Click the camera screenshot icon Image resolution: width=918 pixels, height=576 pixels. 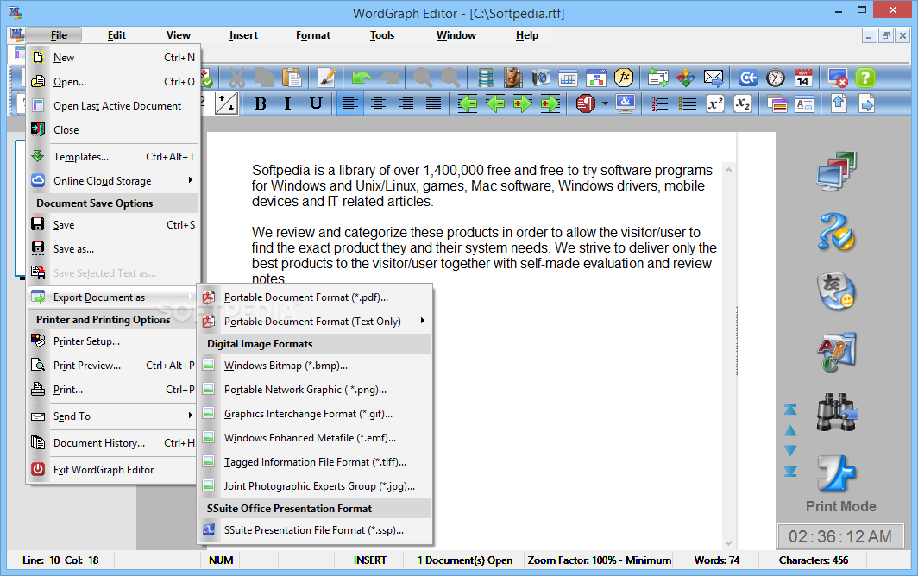pyautogui.click(x=540, y=78)
